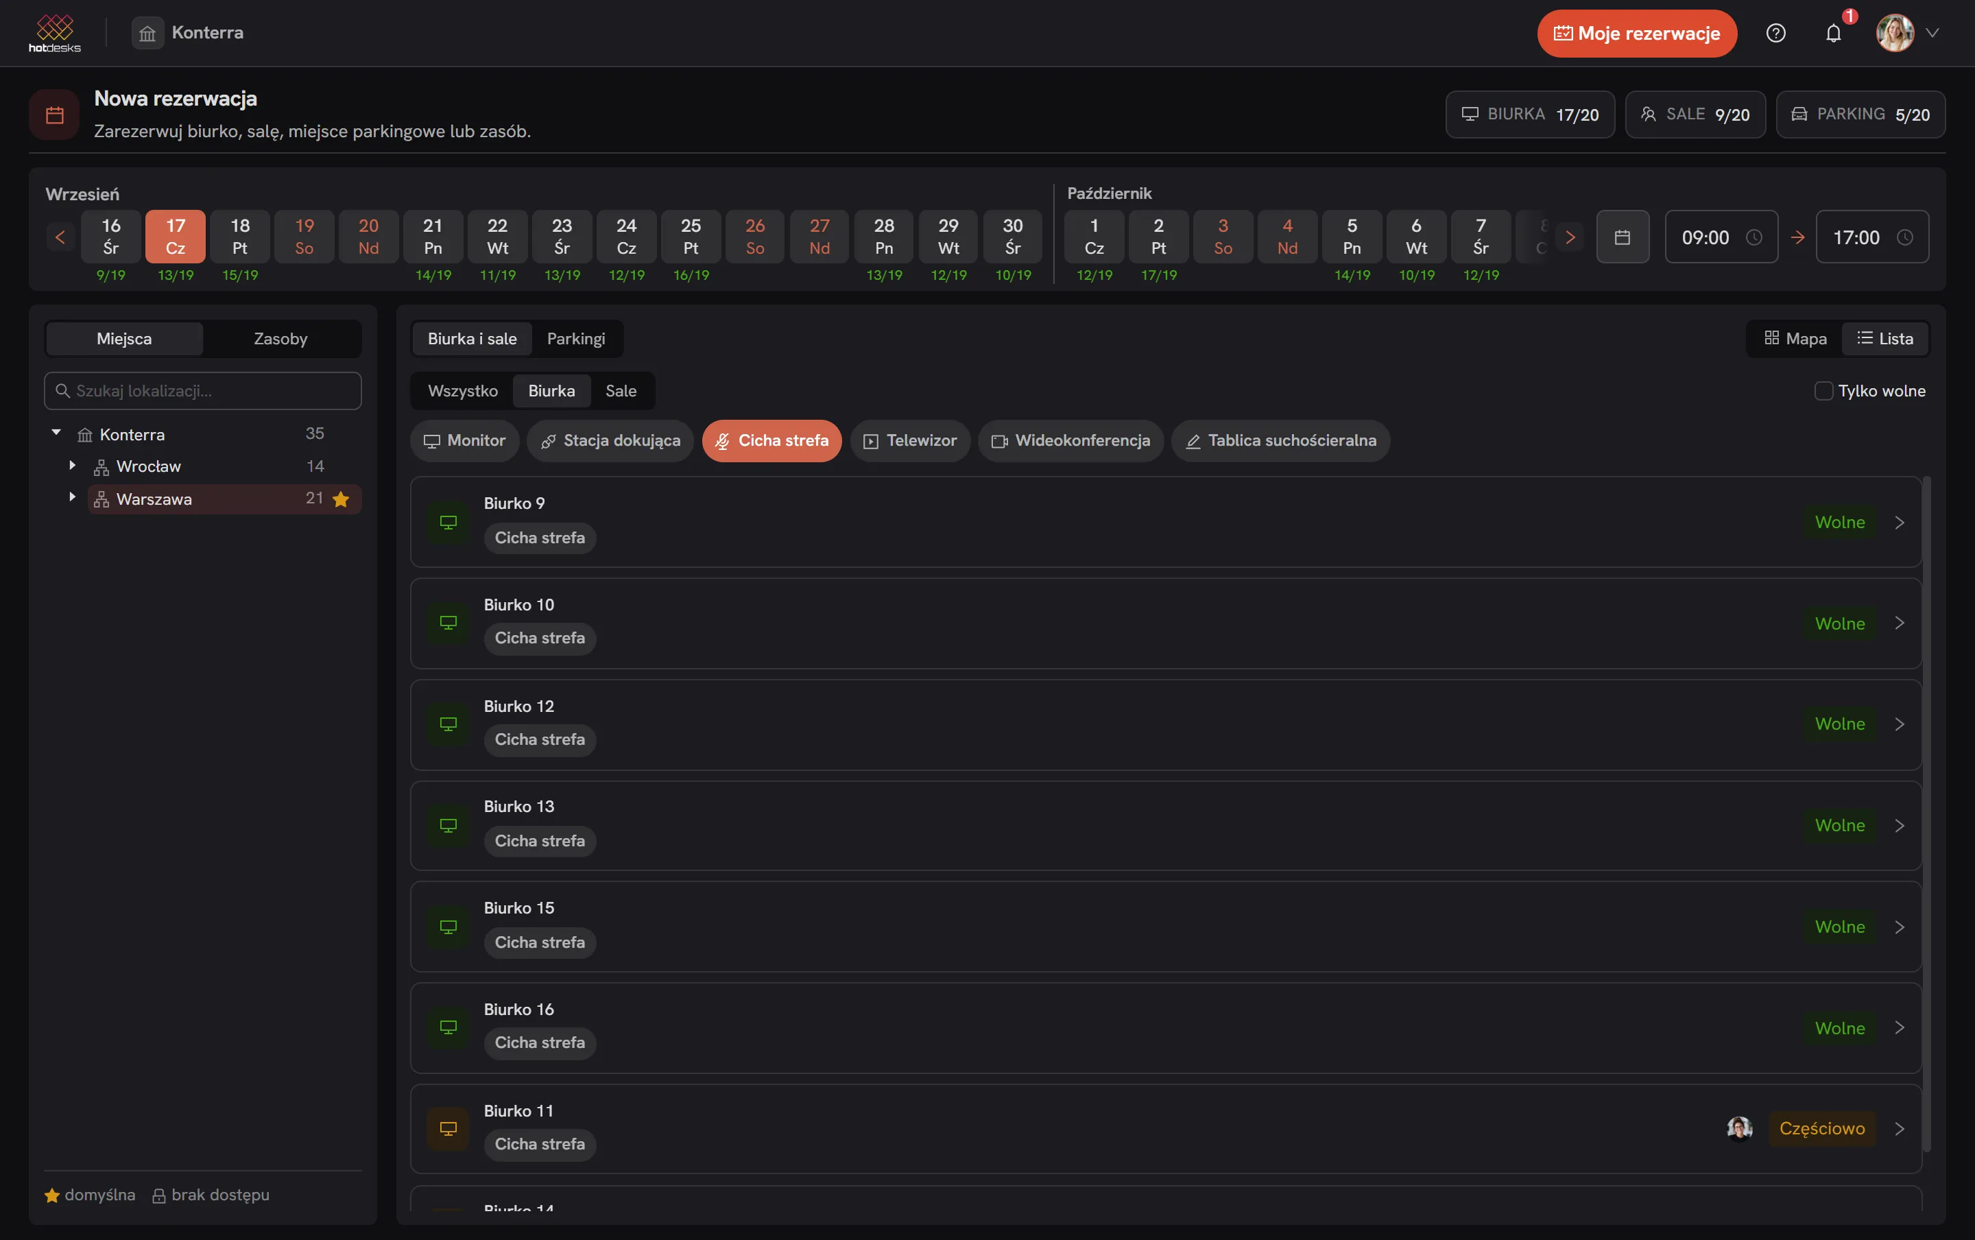Open Biurko 16 details chevron
The width and height of the screenshot is (1975, 1240).
(1900, 1027)
